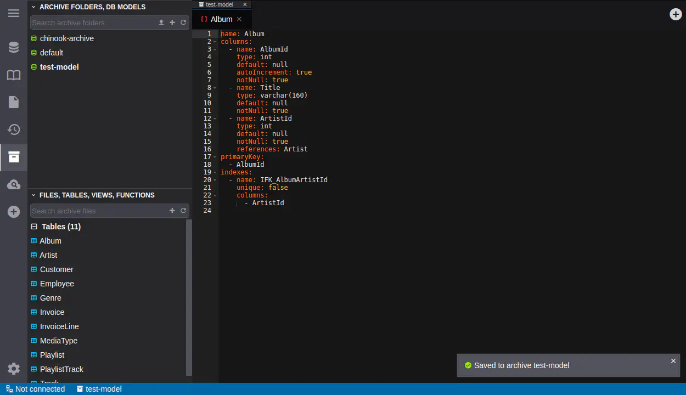This screenshot has height=395, width=686.
Task: Click the add new tab plus button
Action: tap(676, 14)
